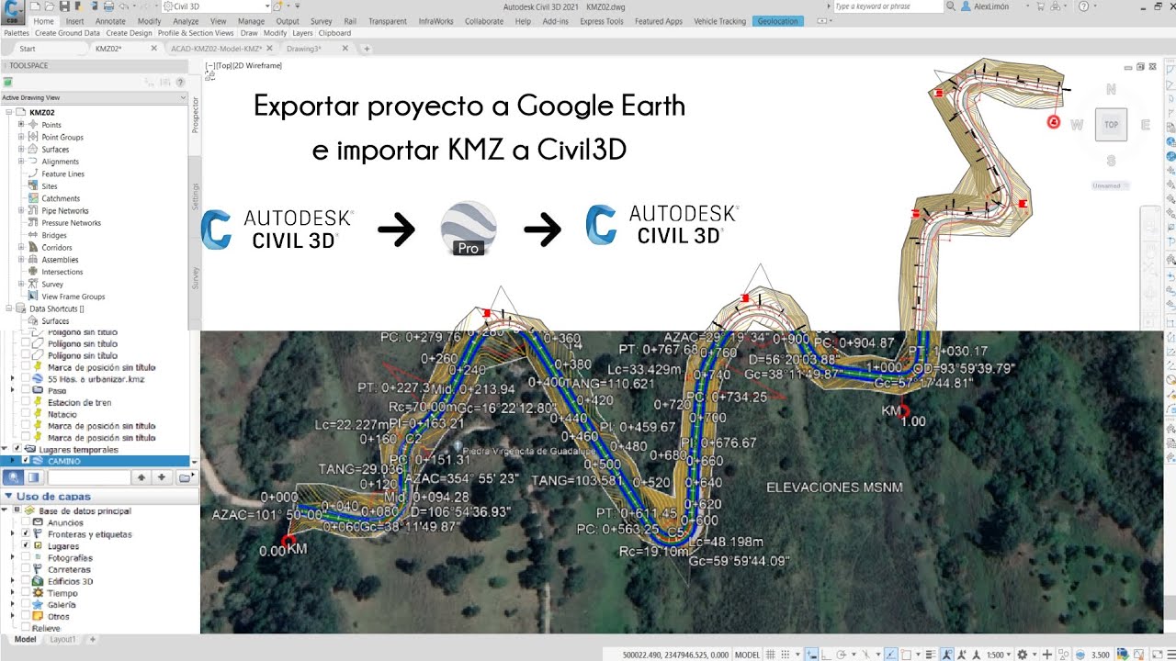Click the workspace switching gear icon
Viewport: 1176px width, 661px height.
tap(1023, 655)
